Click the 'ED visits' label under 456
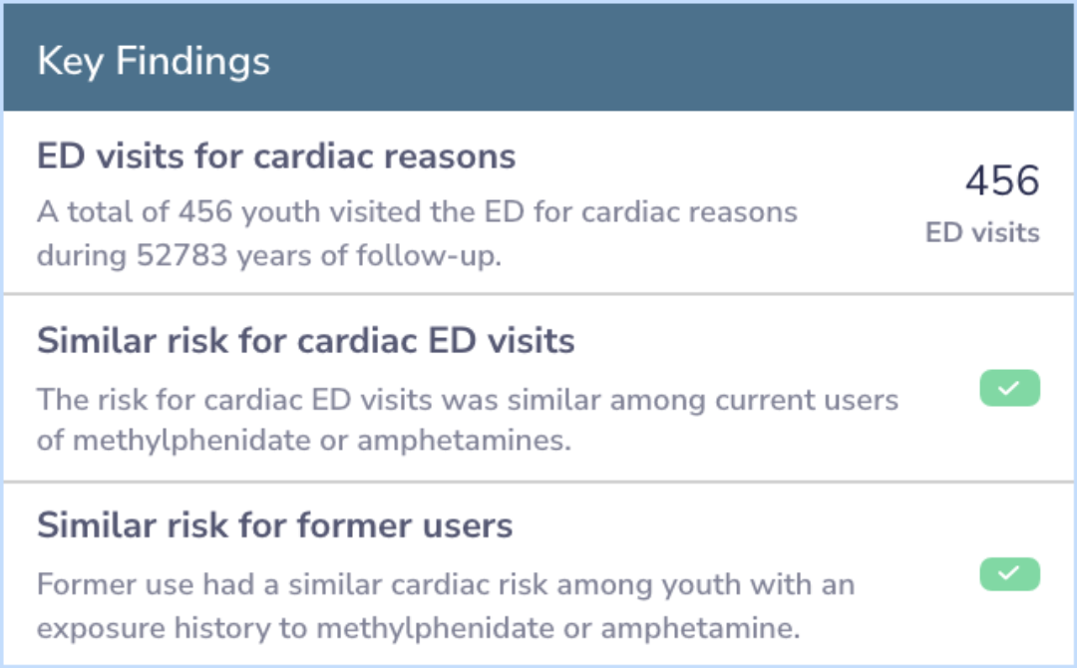The height and width of the screenshot is (668, 1077). [982, 232]
